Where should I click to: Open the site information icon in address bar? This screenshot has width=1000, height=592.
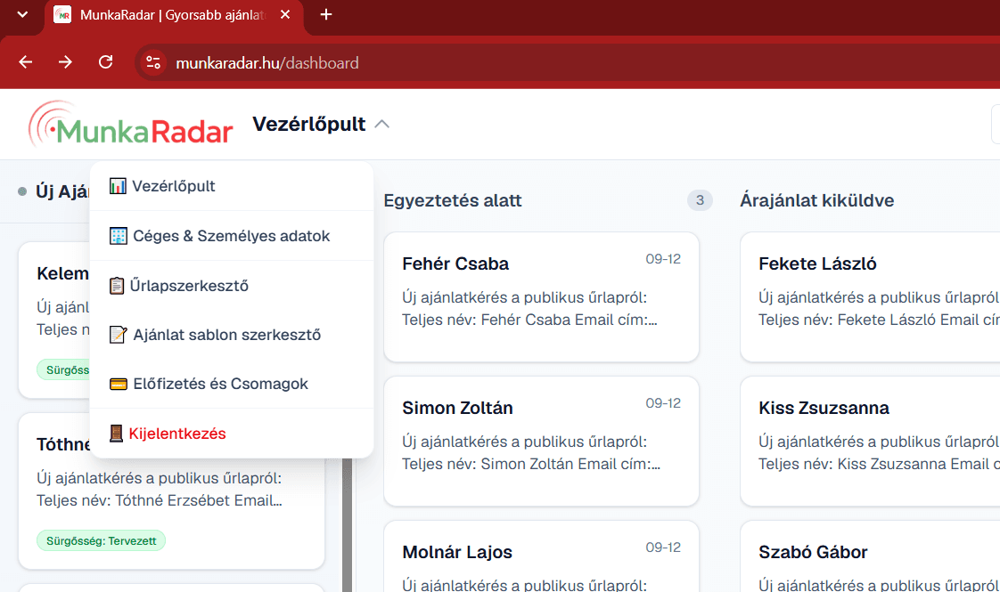click(x=153, y=62)
